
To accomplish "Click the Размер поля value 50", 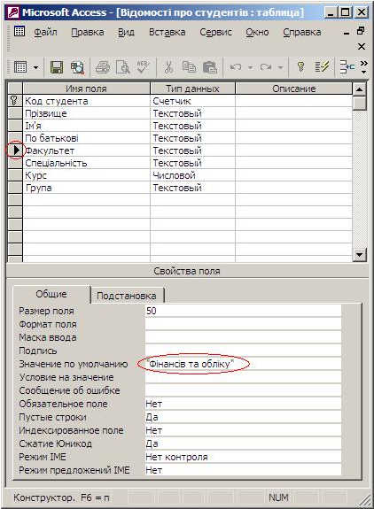I will (x=243, y=311).
